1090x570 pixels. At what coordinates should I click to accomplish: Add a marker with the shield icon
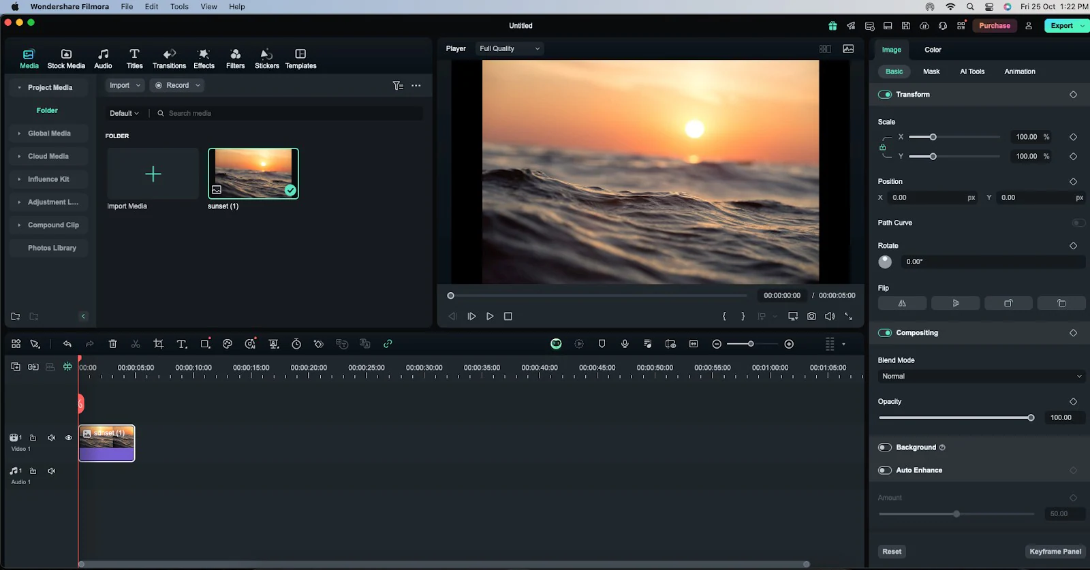(x=602, y=344)
